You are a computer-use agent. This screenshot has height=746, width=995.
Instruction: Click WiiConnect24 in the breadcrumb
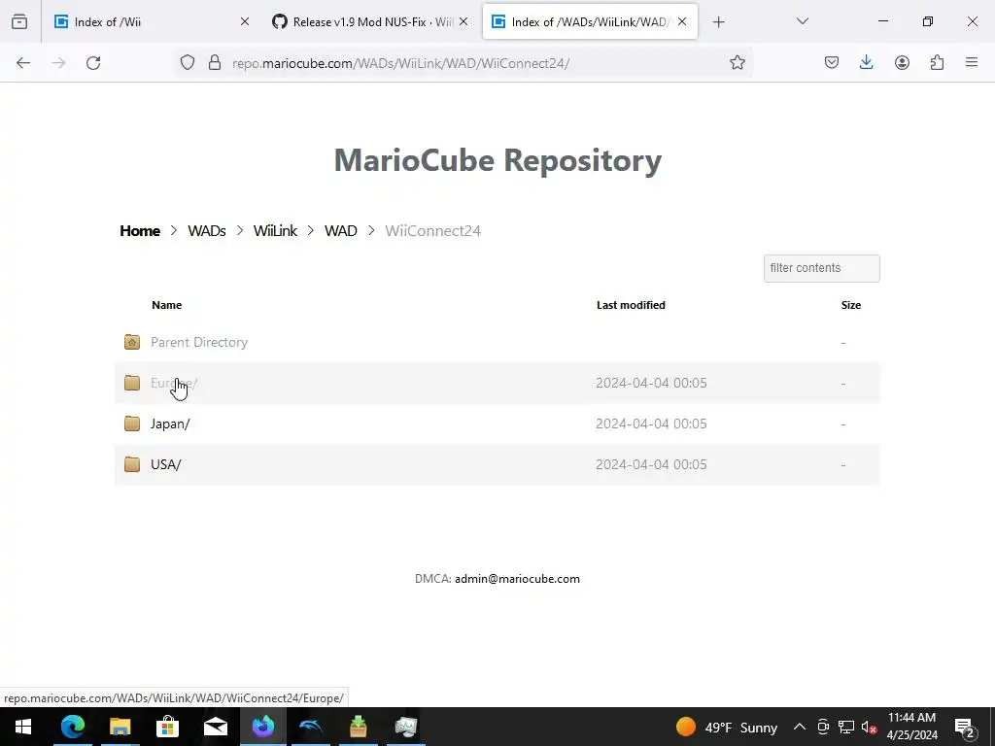click(432, 231)
